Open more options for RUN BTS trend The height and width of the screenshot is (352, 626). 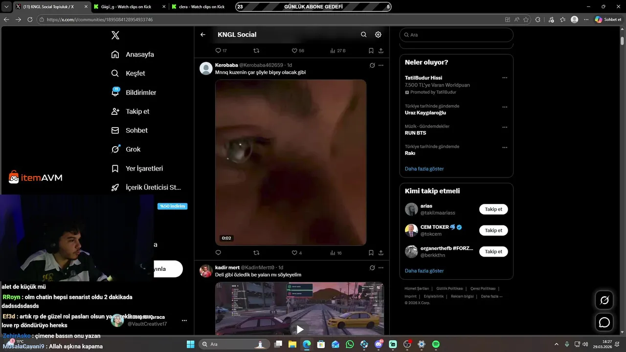[x=505, y=127]
